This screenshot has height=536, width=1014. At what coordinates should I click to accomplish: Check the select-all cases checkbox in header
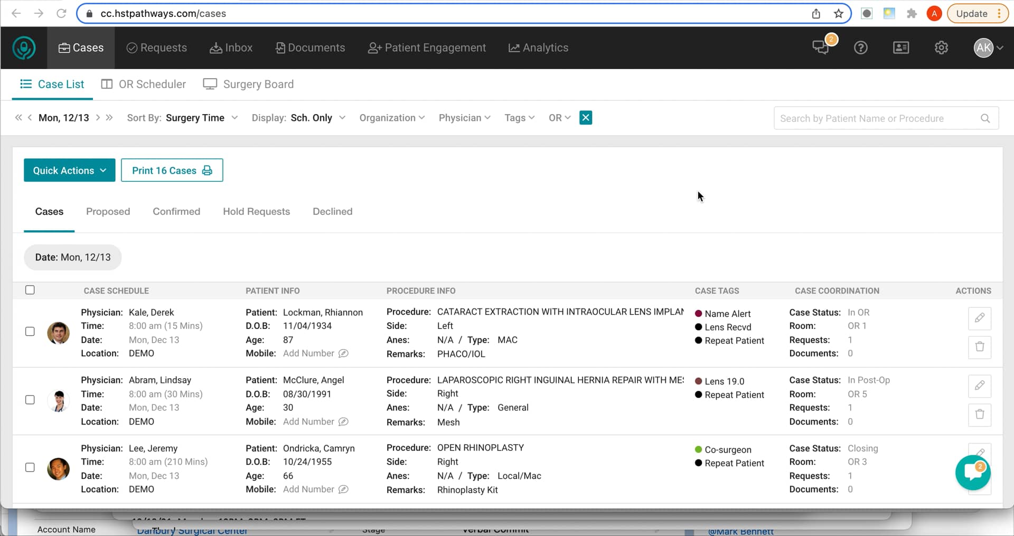point(30,290)
